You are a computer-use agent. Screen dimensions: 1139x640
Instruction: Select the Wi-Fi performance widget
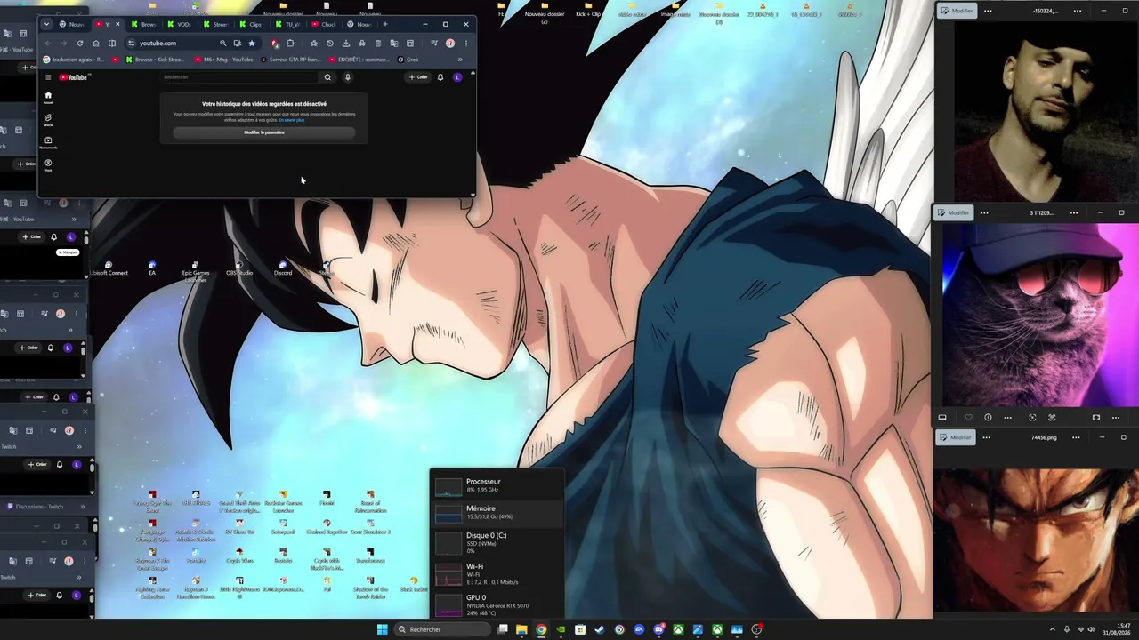(x=497, y=573)
